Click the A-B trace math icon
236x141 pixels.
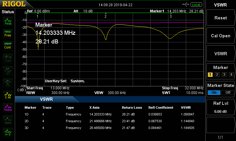tap(8, 132)
